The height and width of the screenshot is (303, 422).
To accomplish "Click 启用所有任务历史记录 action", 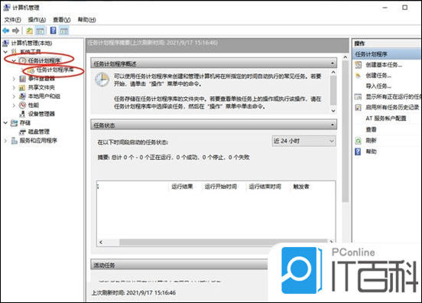I will point(392,107).
